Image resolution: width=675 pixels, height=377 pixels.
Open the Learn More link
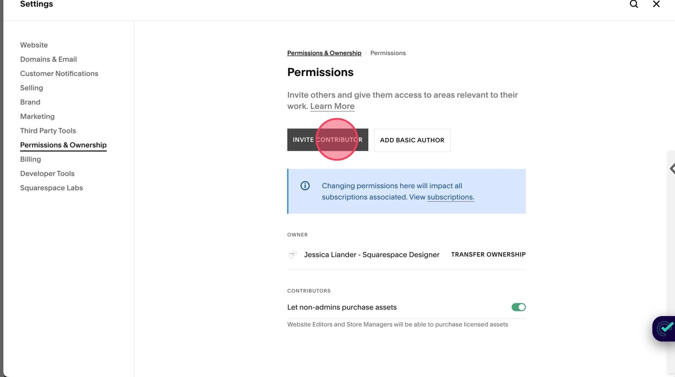pos(332,106)
